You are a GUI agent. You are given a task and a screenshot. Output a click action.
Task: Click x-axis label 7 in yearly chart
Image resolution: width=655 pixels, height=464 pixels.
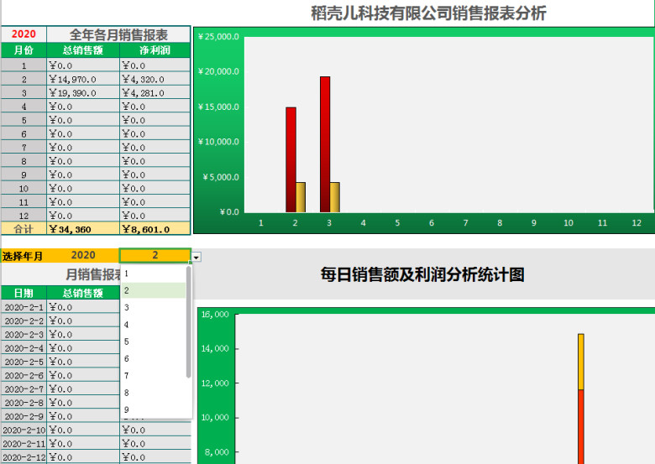465,223
